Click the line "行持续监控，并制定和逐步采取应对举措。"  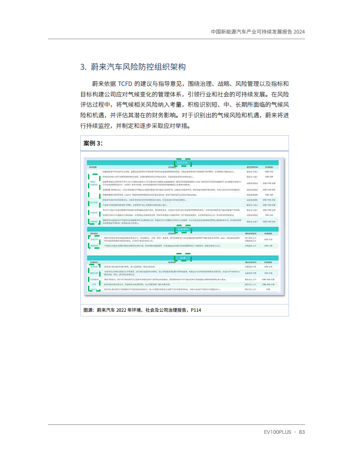tap(136, 126)
